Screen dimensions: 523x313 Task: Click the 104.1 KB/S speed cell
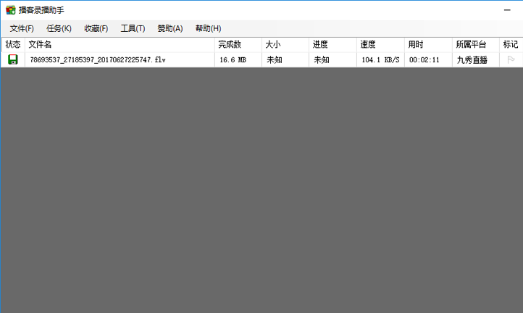[x=380, y=60]
